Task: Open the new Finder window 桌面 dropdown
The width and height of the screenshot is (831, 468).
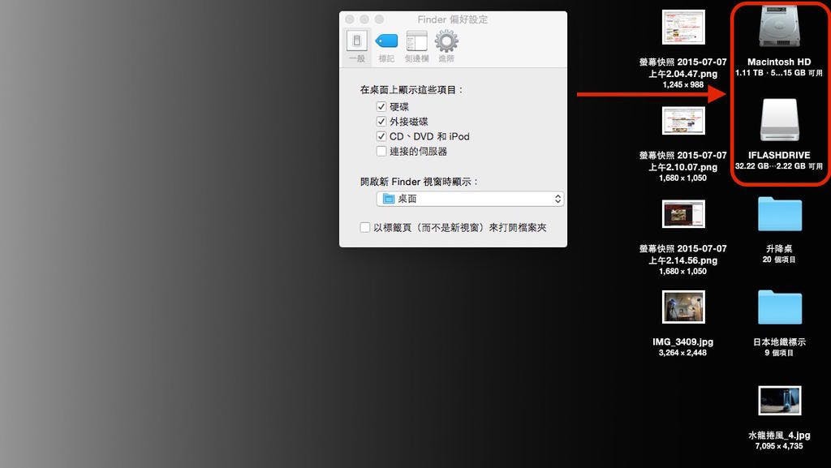Action: click(470, 199)
